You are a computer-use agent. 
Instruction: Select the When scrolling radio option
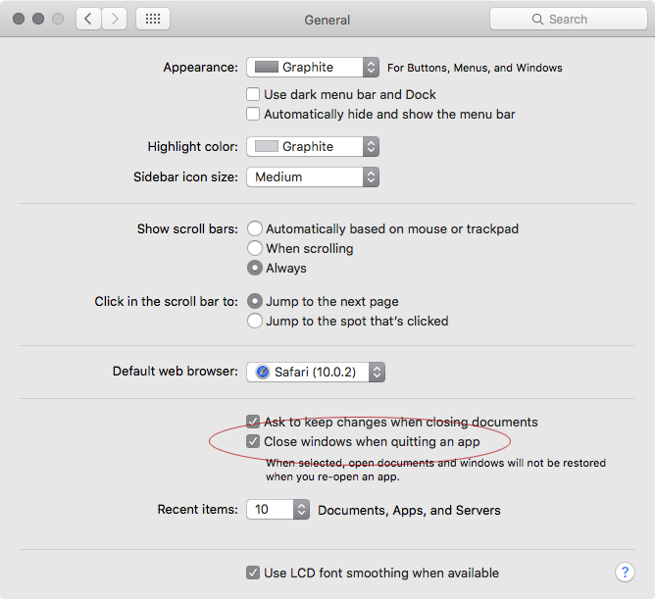tap(254, 248)
